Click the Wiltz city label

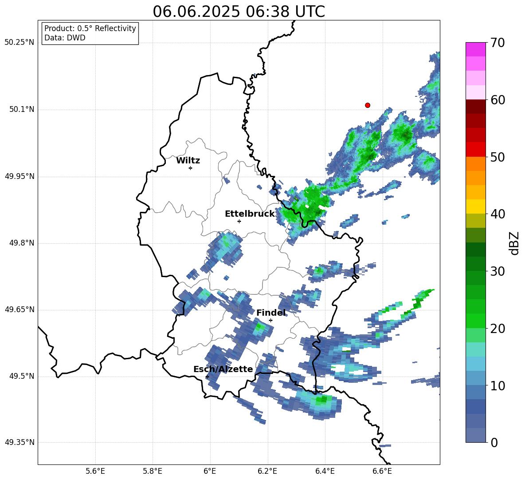(188, 161)
